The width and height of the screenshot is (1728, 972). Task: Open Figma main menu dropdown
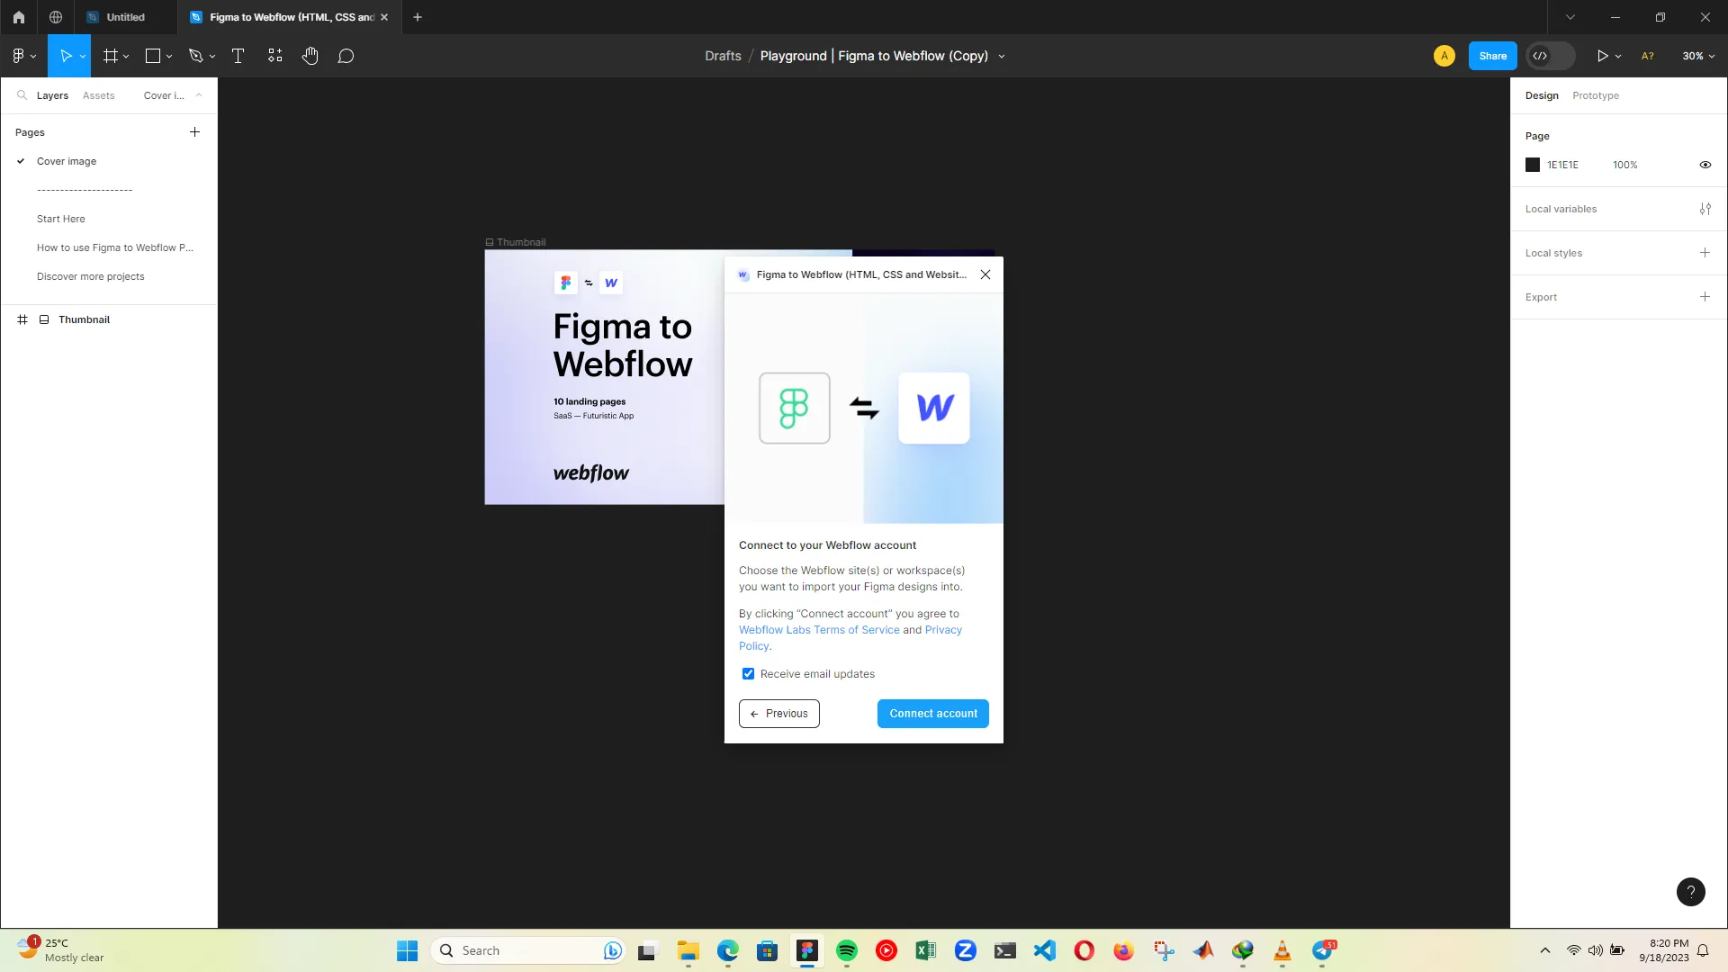(x=23, y=56)
